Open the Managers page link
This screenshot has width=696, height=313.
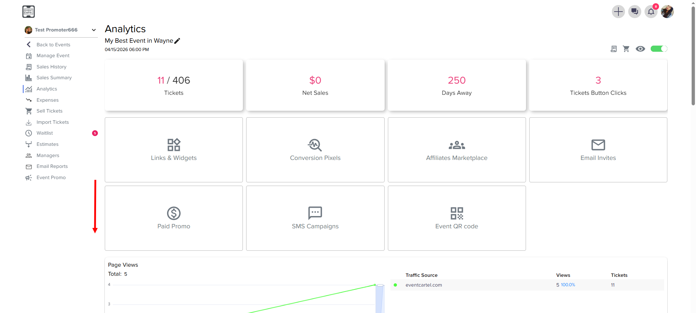[48, 156]
